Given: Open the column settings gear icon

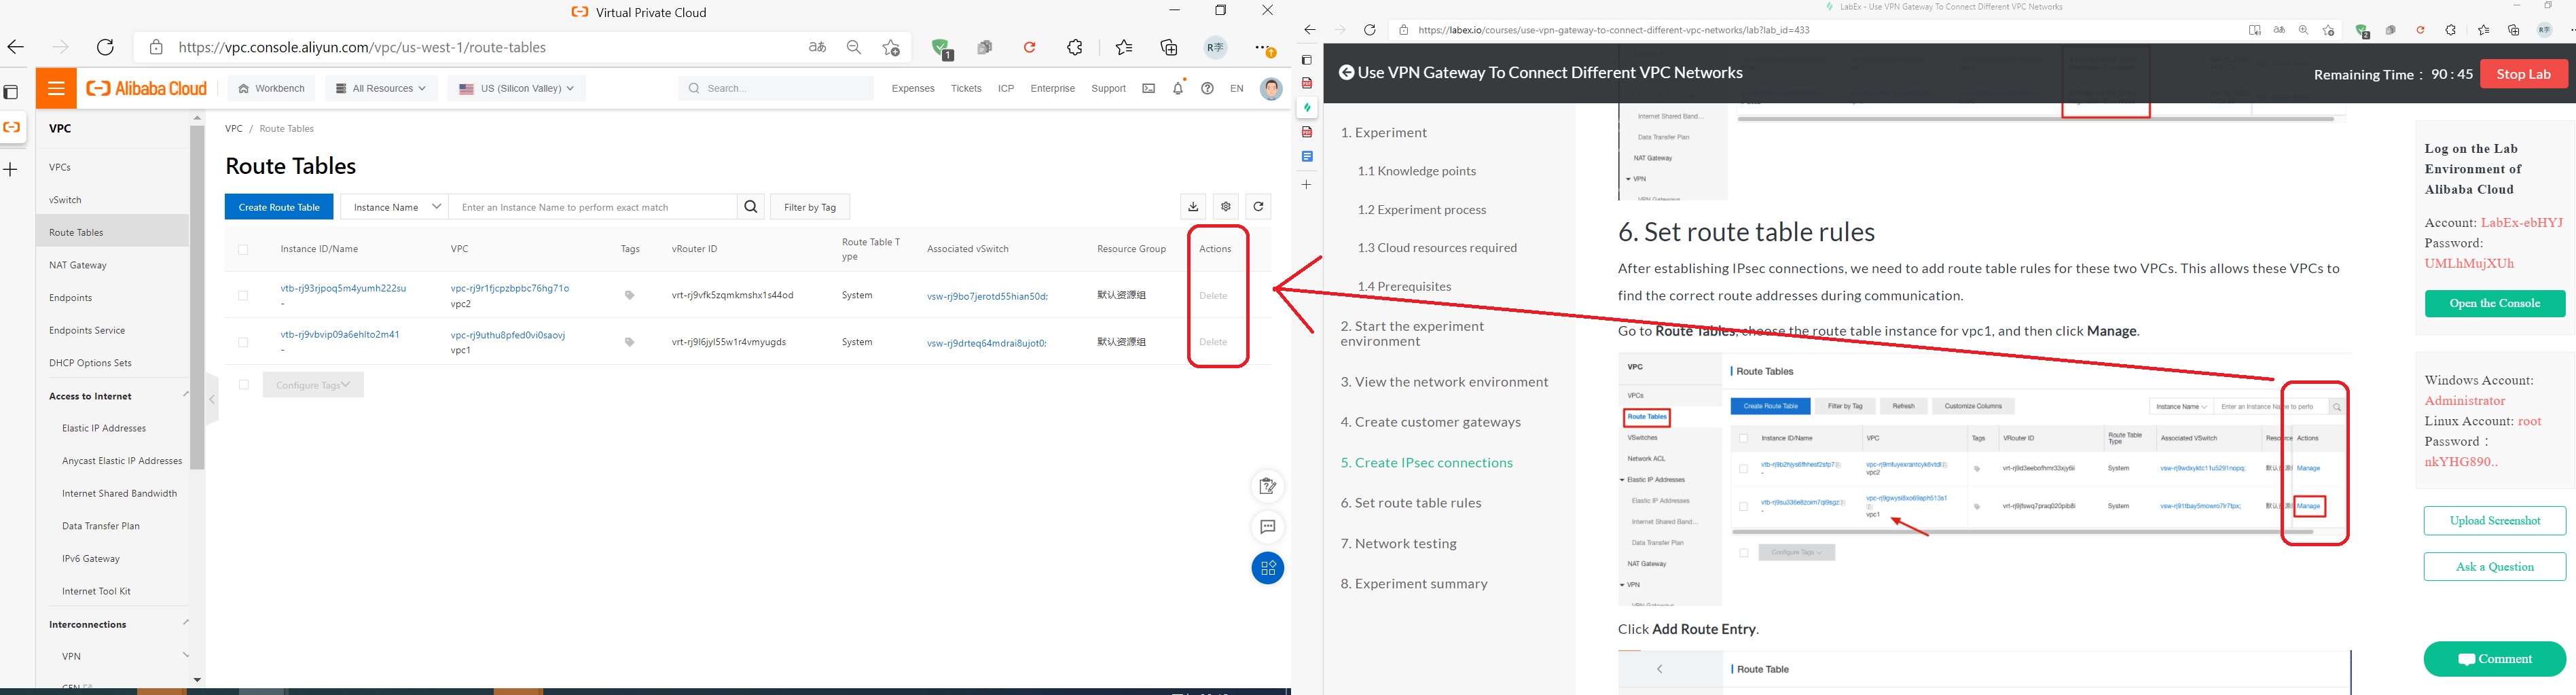Looking at the screenshot, I should [1226, 207].
